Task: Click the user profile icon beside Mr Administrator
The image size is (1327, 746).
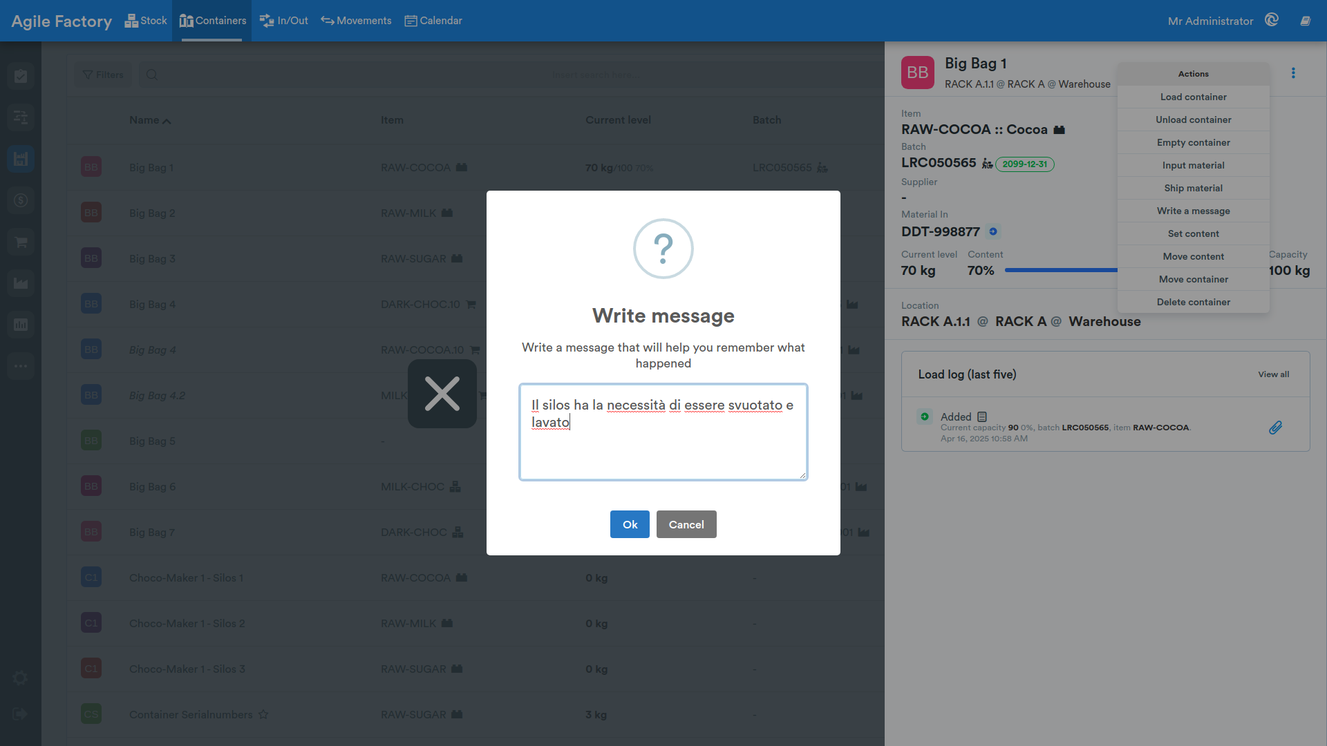Action: 1272,20
